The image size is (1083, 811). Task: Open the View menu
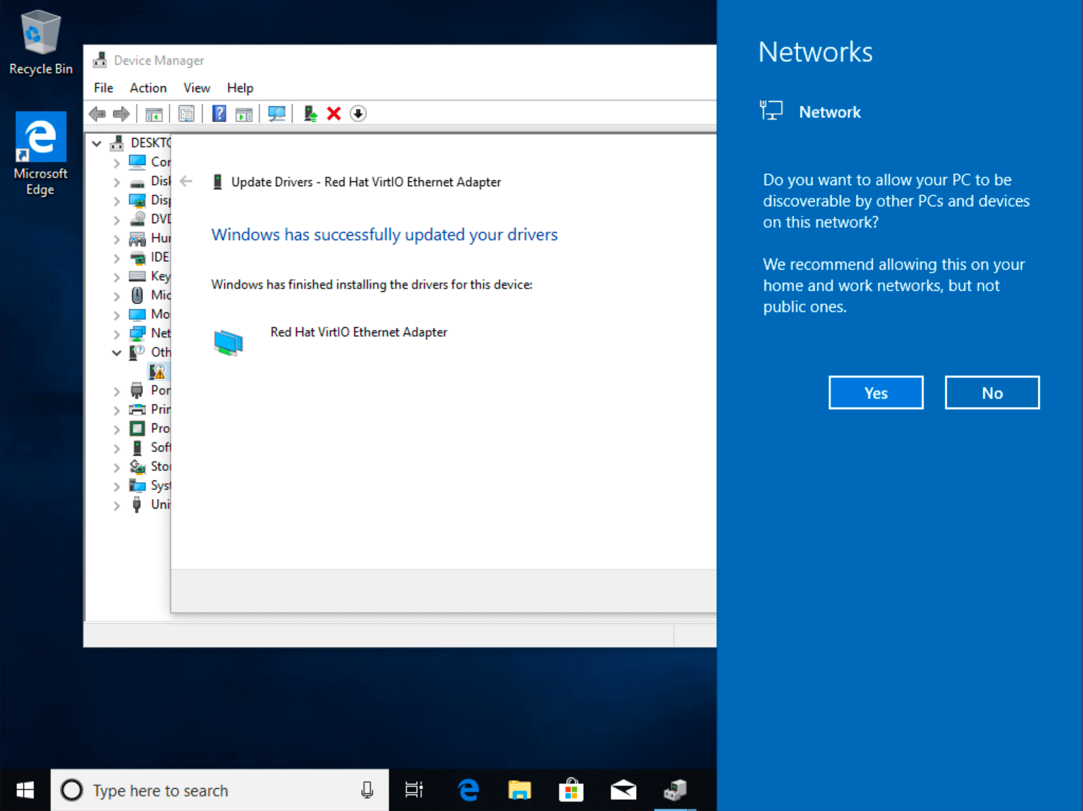[x=197, y=88]
